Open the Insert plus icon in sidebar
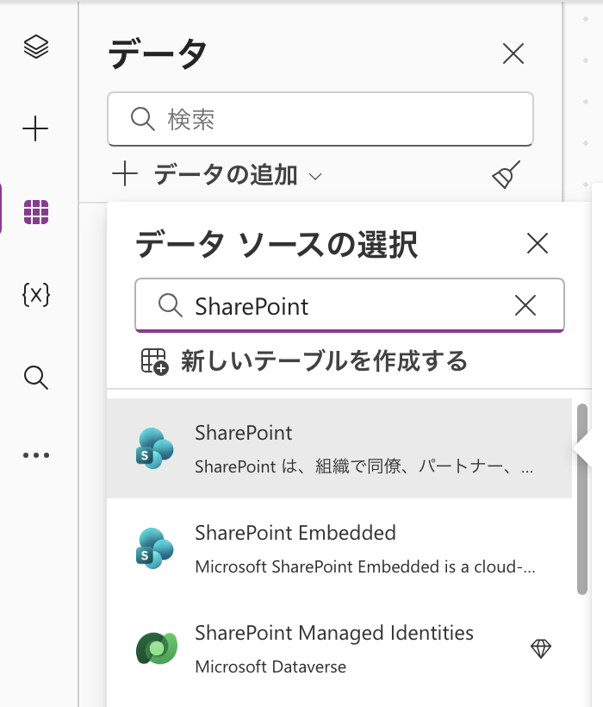 click(35, 128)
